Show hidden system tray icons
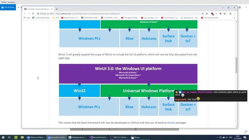Screen dimensions: 249x140 [217, 137]
